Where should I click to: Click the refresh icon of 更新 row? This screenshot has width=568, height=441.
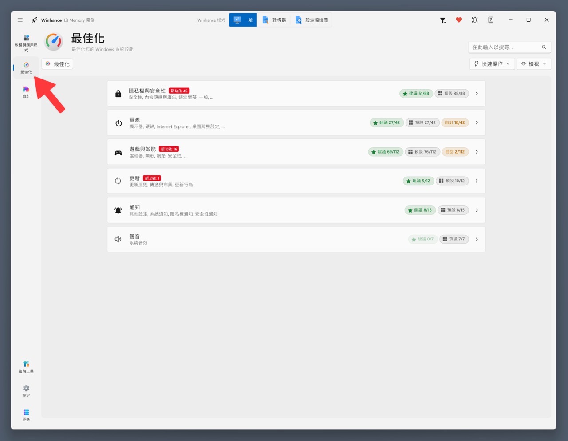pos(118,181)
